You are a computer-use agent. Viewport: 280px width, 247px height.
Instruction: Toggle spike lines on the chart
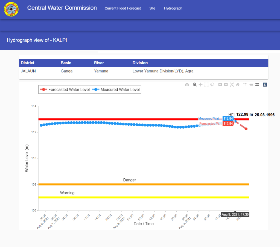[245, 85]
